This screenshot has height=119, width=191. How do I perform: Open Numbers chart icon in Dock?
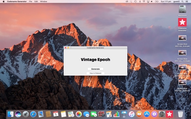point(116,114)
